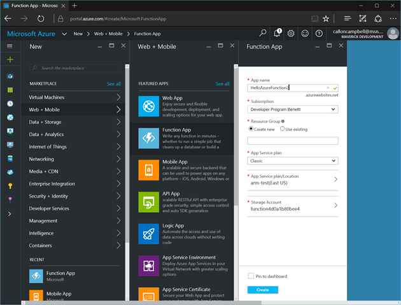The height and width of the screenshot is (305, 401).
Task: Click the search magnifier in the Azure top bar
Action: (263, 33)
